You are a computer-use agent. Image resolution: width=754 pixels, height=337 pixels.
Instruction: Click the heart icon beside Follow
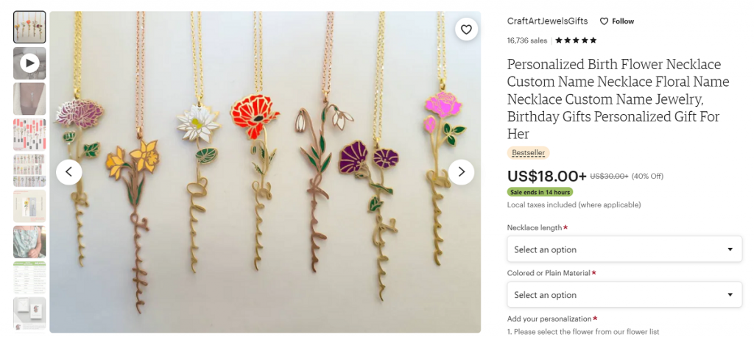[604, 21]
